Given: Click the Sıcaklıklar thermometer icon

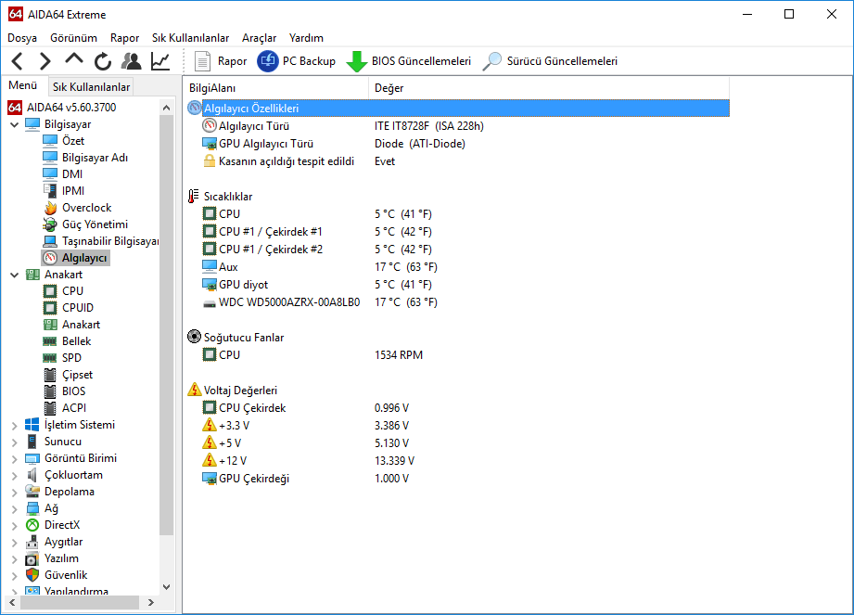Looking at the screenshot, I should pyautogui.click(x=194, y=196).
